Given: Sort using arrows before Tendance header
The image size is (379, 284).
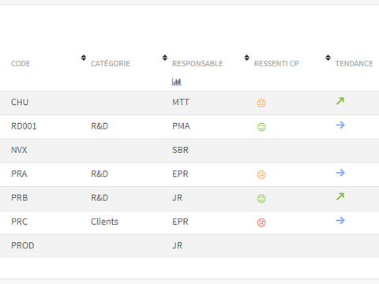Looking at the screenshot, I should [x=328, y=58].
